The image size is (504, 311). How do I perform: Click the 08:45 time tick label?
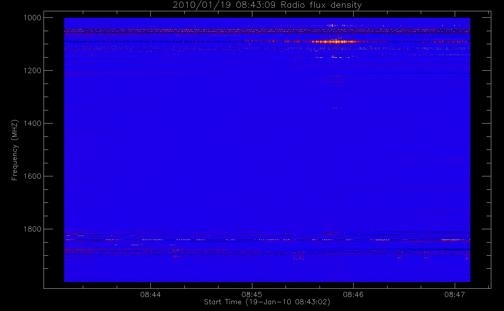(x=252, y=295)
